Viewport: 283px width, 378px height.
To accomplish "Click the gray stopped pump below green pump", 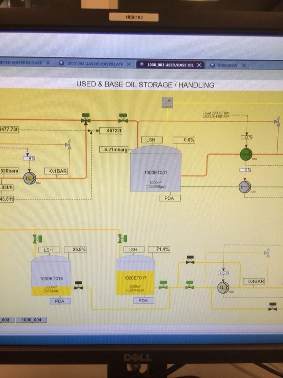I will pyautogui.click(x=245, y=187).
